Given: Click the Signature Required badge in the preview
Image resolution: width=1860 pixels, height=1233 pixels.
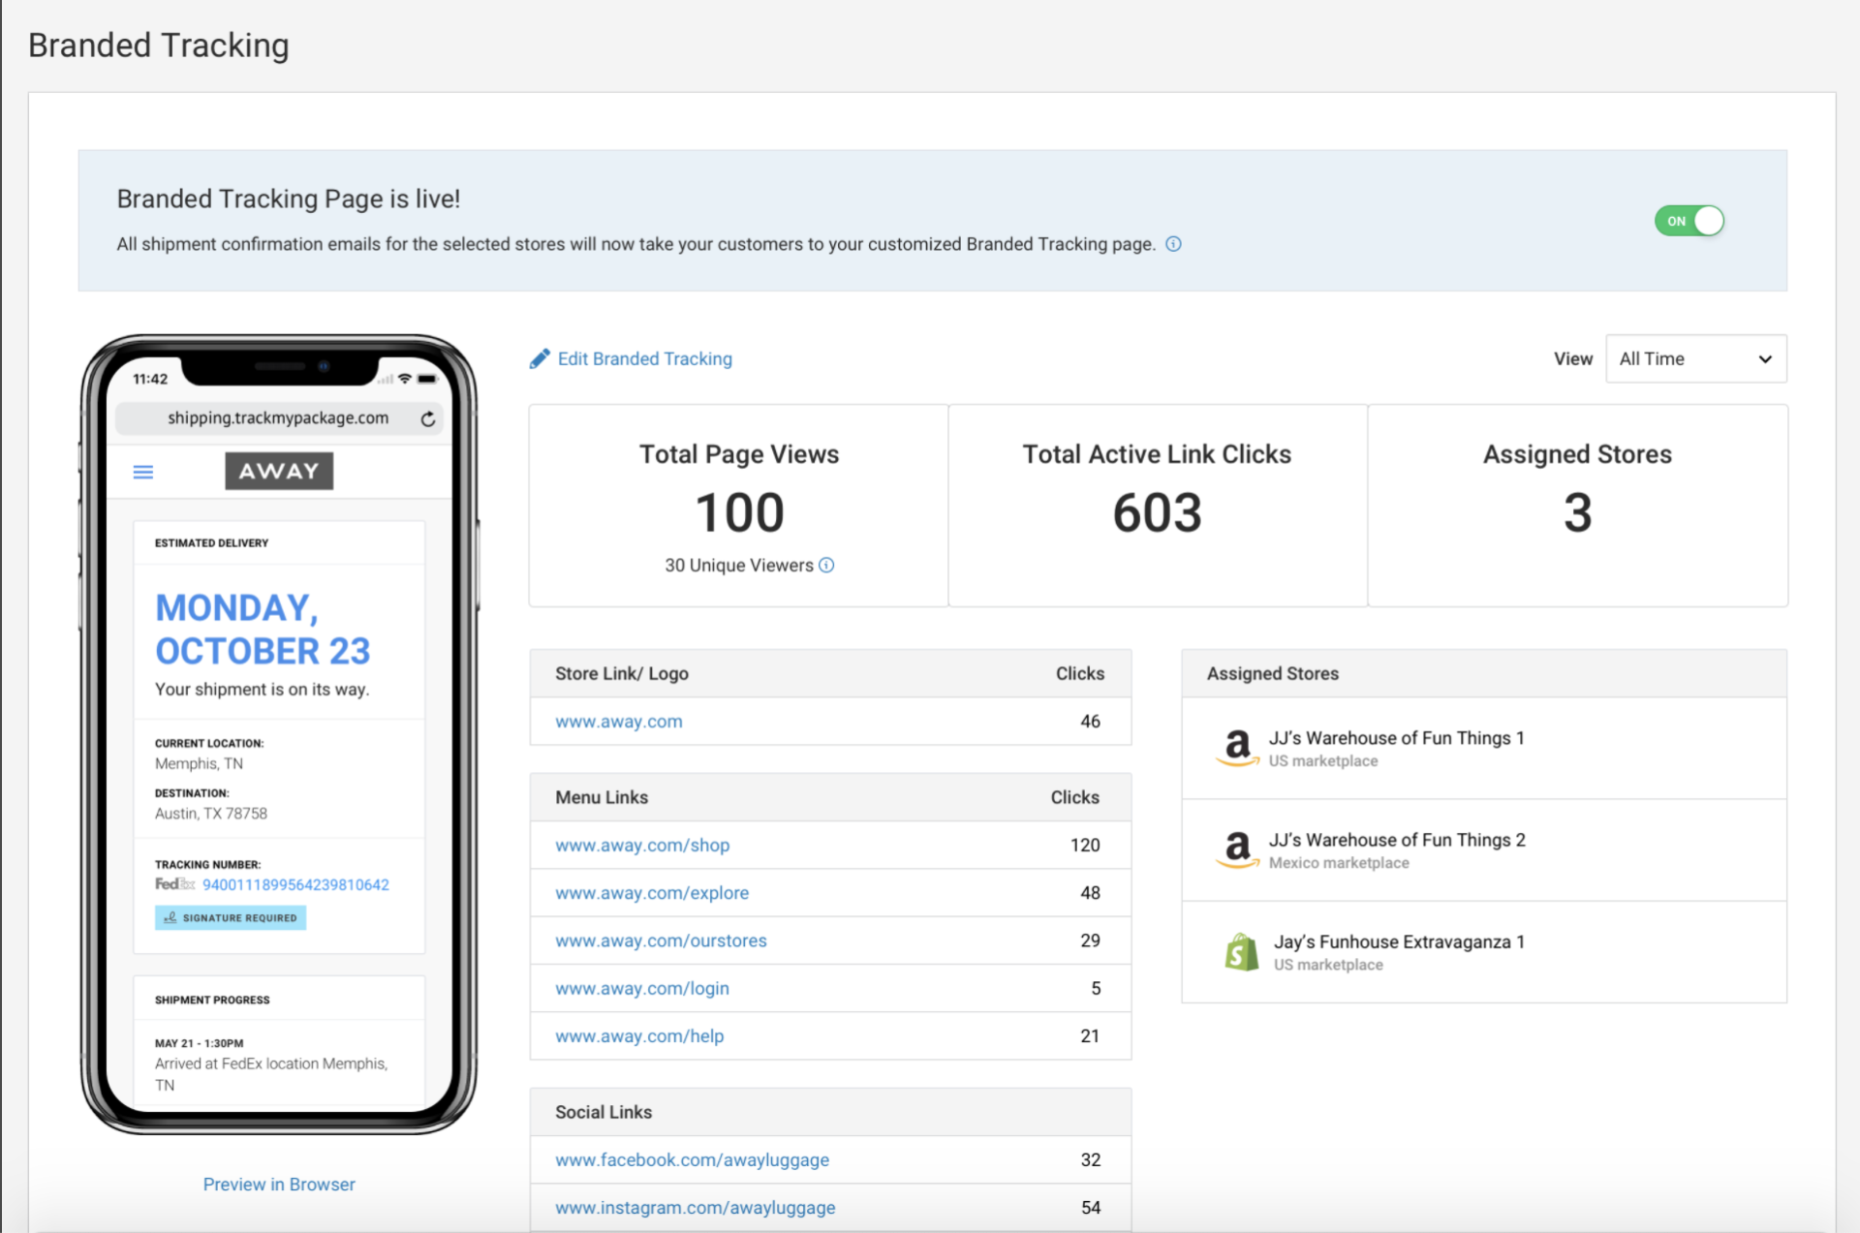Looking at the screenshot, I should [230, 917].
